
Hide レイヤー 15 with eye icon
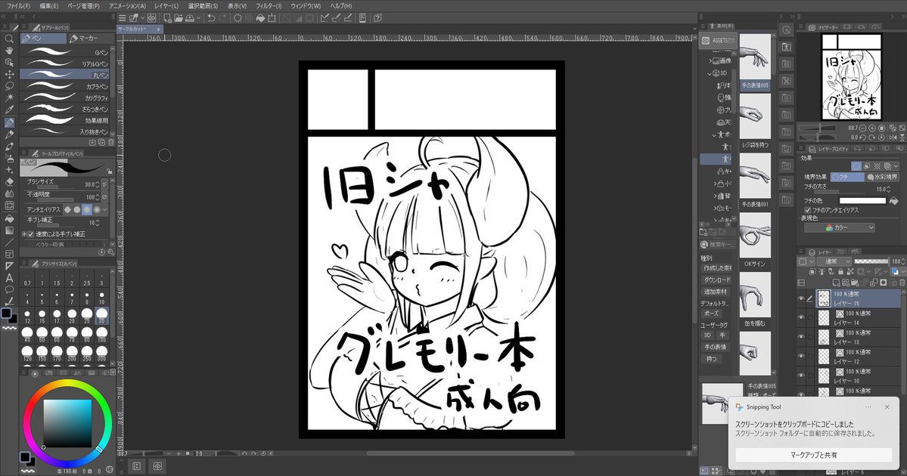click(801, 298)
